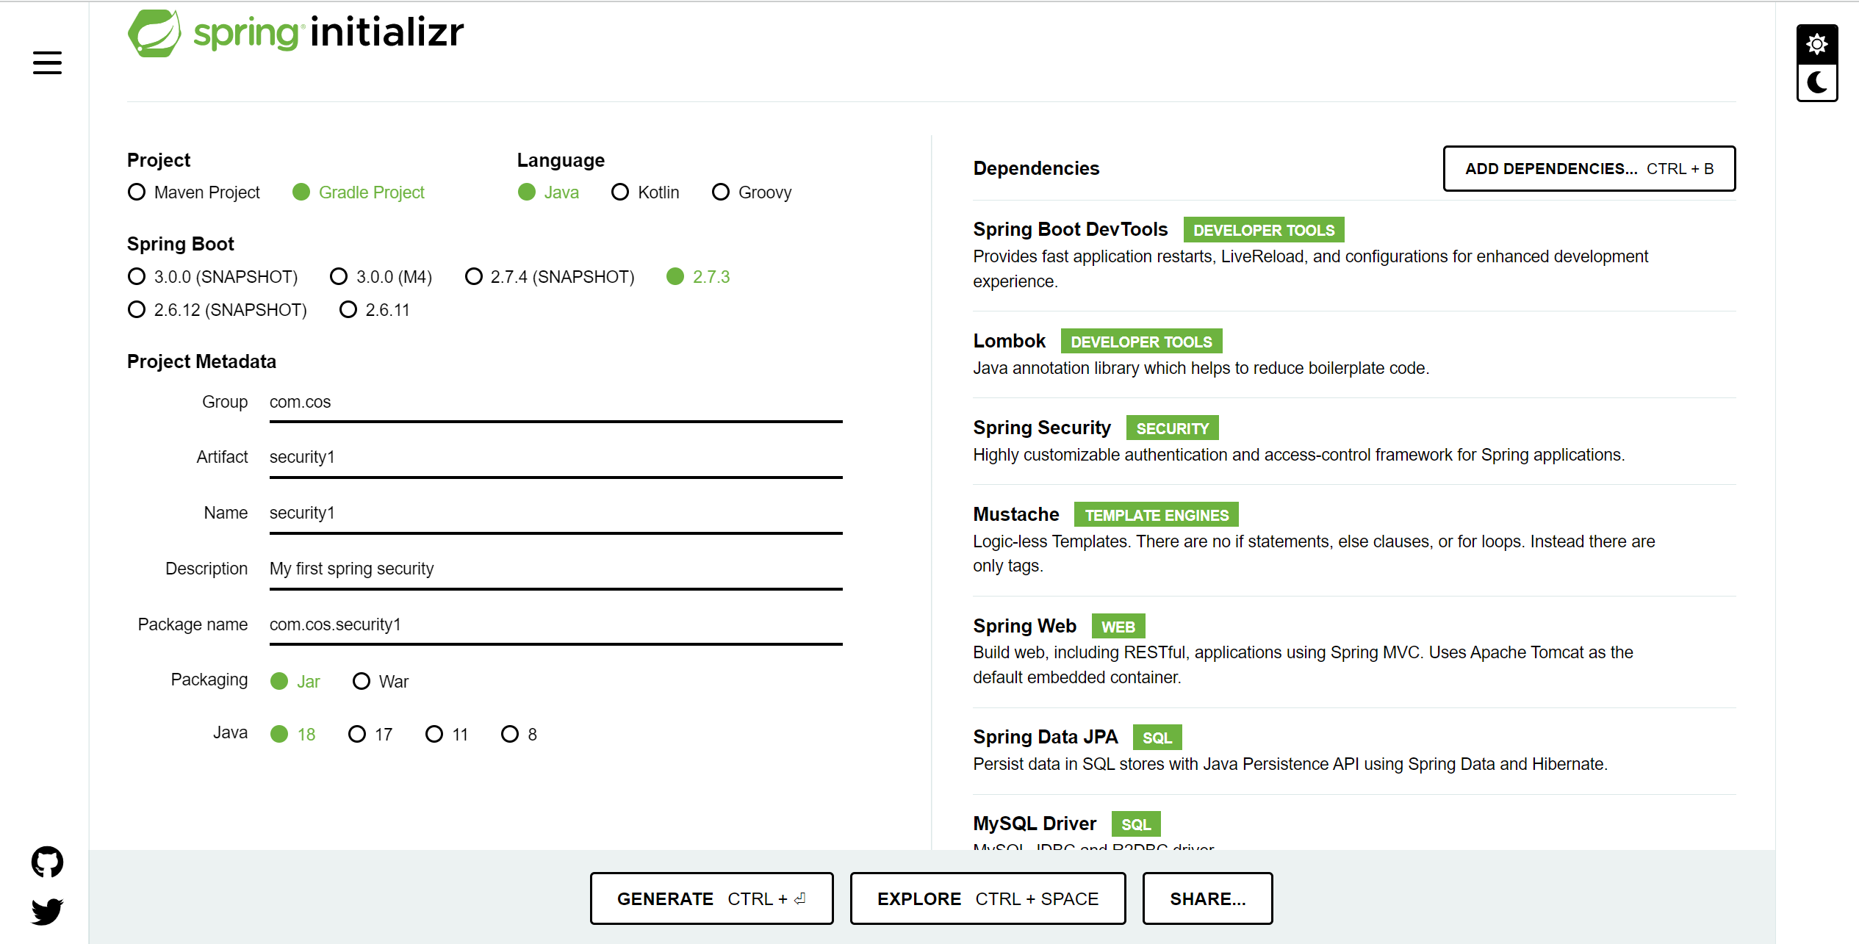Click SQL tag beside MySQL Driver
The height and width of the screenshot is (944, 1859).
pos(1135,824)
